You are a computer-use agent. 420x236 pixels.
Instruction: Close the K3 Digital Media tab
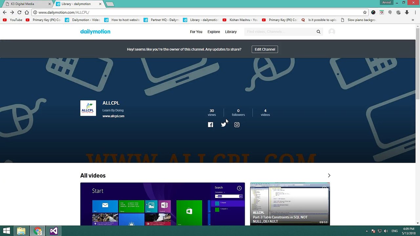(50, 4)
